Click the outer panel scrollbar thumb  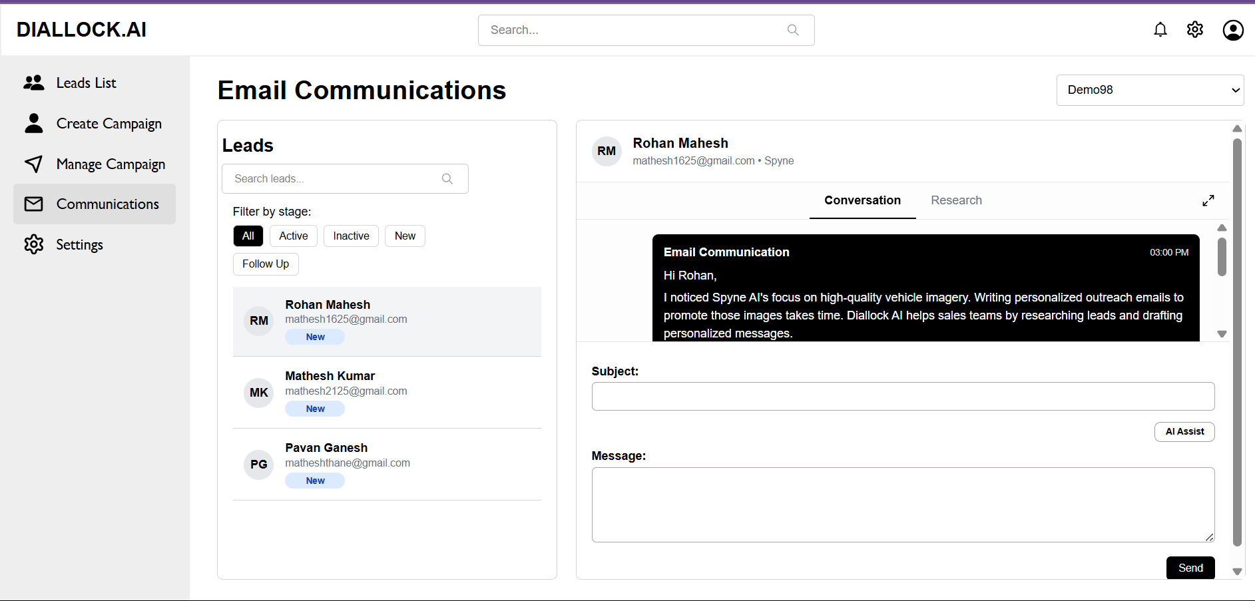1237,342
